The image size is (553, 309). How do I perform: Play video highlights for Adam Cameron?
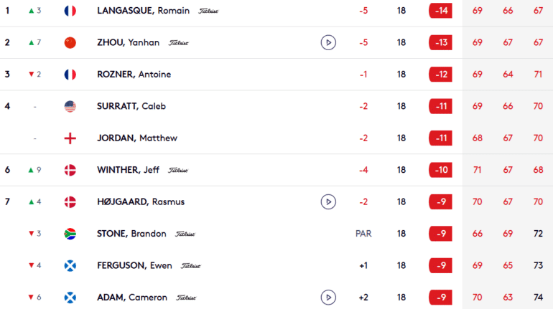pyautogui.click(x=328, y=298)
